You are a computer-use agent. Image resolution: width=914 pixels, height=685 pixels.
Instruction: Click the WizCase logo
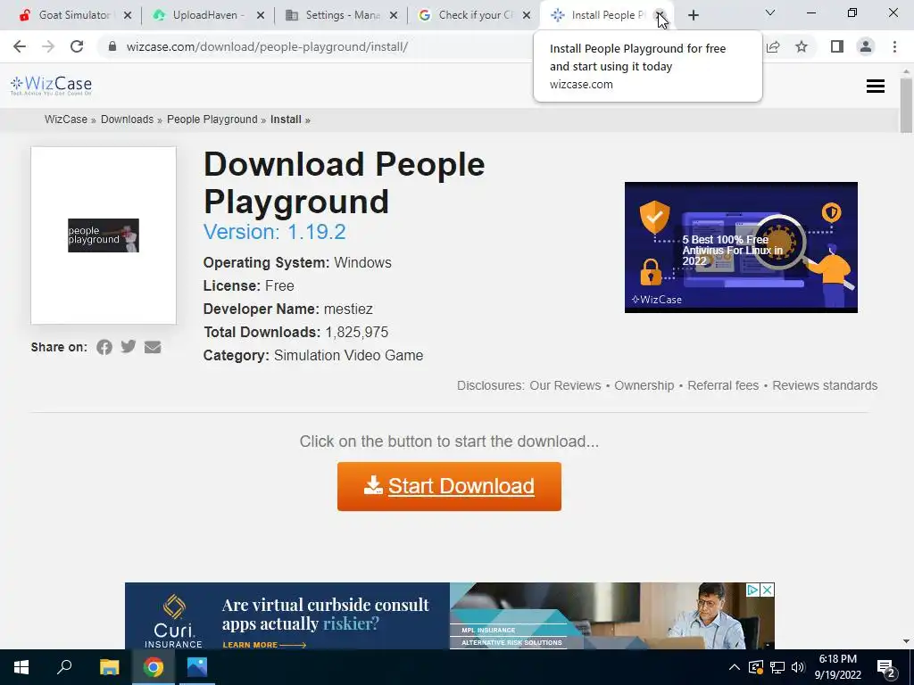[51, 85]
